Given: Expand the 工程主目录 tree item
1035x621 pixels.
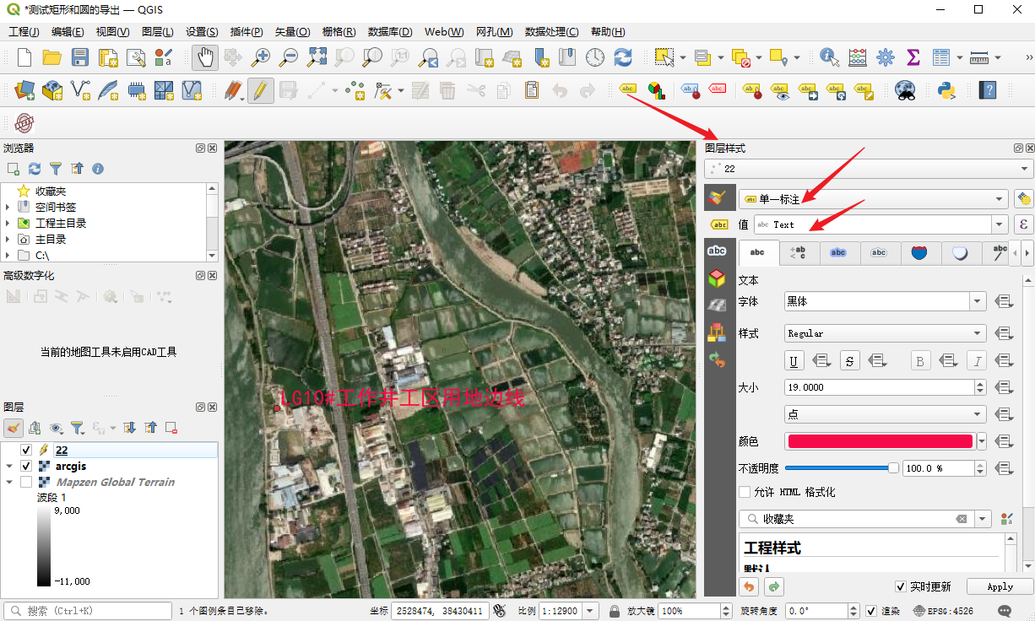Looking at the screenshot, I should tap(8, 224).
